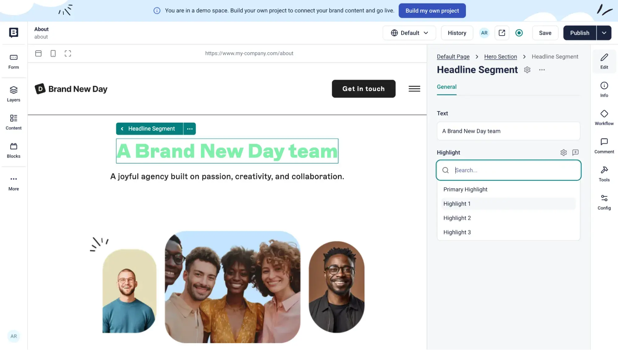This screenshot has height=350, width=618.
Task: Toggle the live preview status indicator
Action: (519, 33)
